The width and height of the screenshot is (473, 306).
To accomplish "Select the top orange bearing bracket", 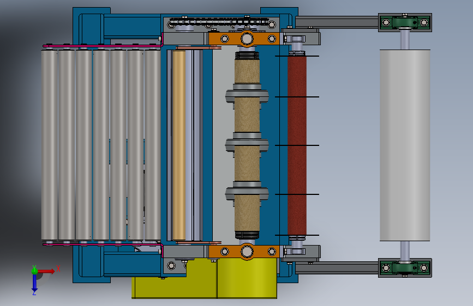I will click(x=244, y=39).
